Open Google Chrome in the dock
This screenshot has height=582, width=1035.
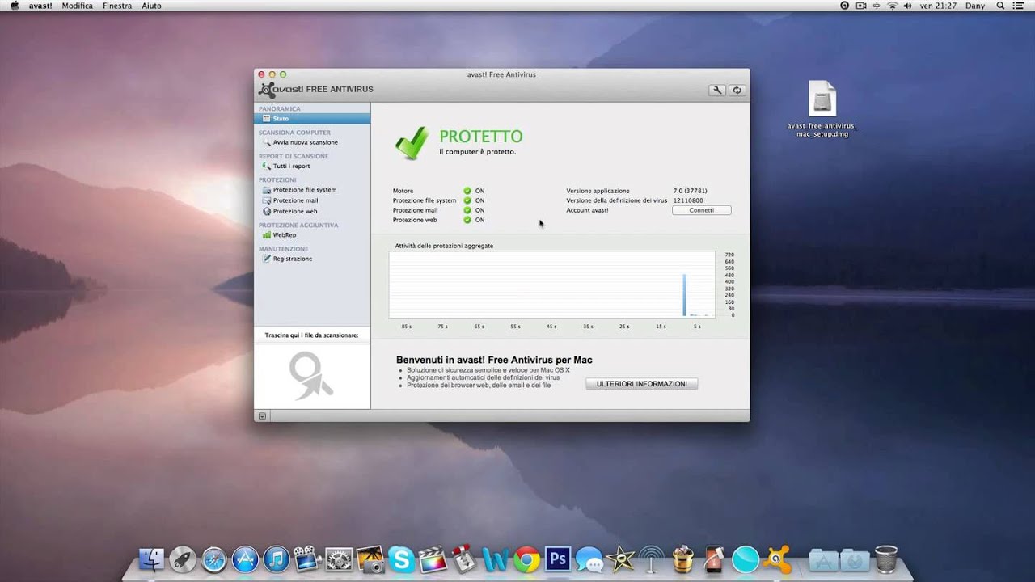click(526, 559)
